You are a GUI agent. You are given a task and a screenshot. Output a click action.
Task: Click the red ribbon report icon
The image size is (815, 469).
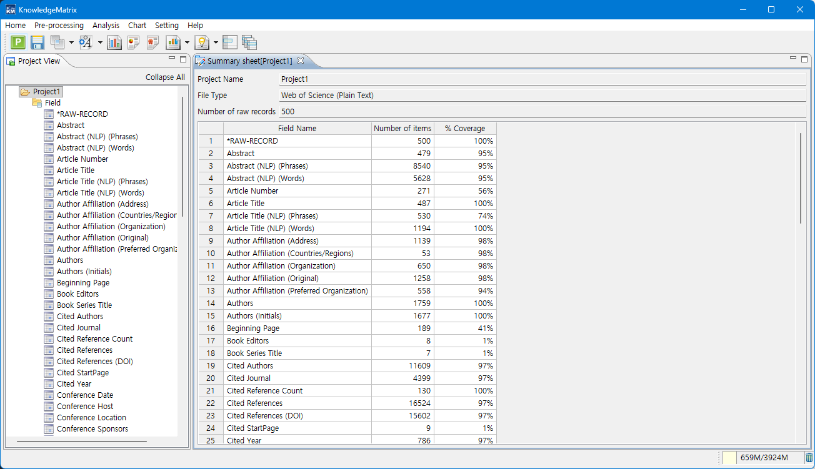click(x=152, y=42)
